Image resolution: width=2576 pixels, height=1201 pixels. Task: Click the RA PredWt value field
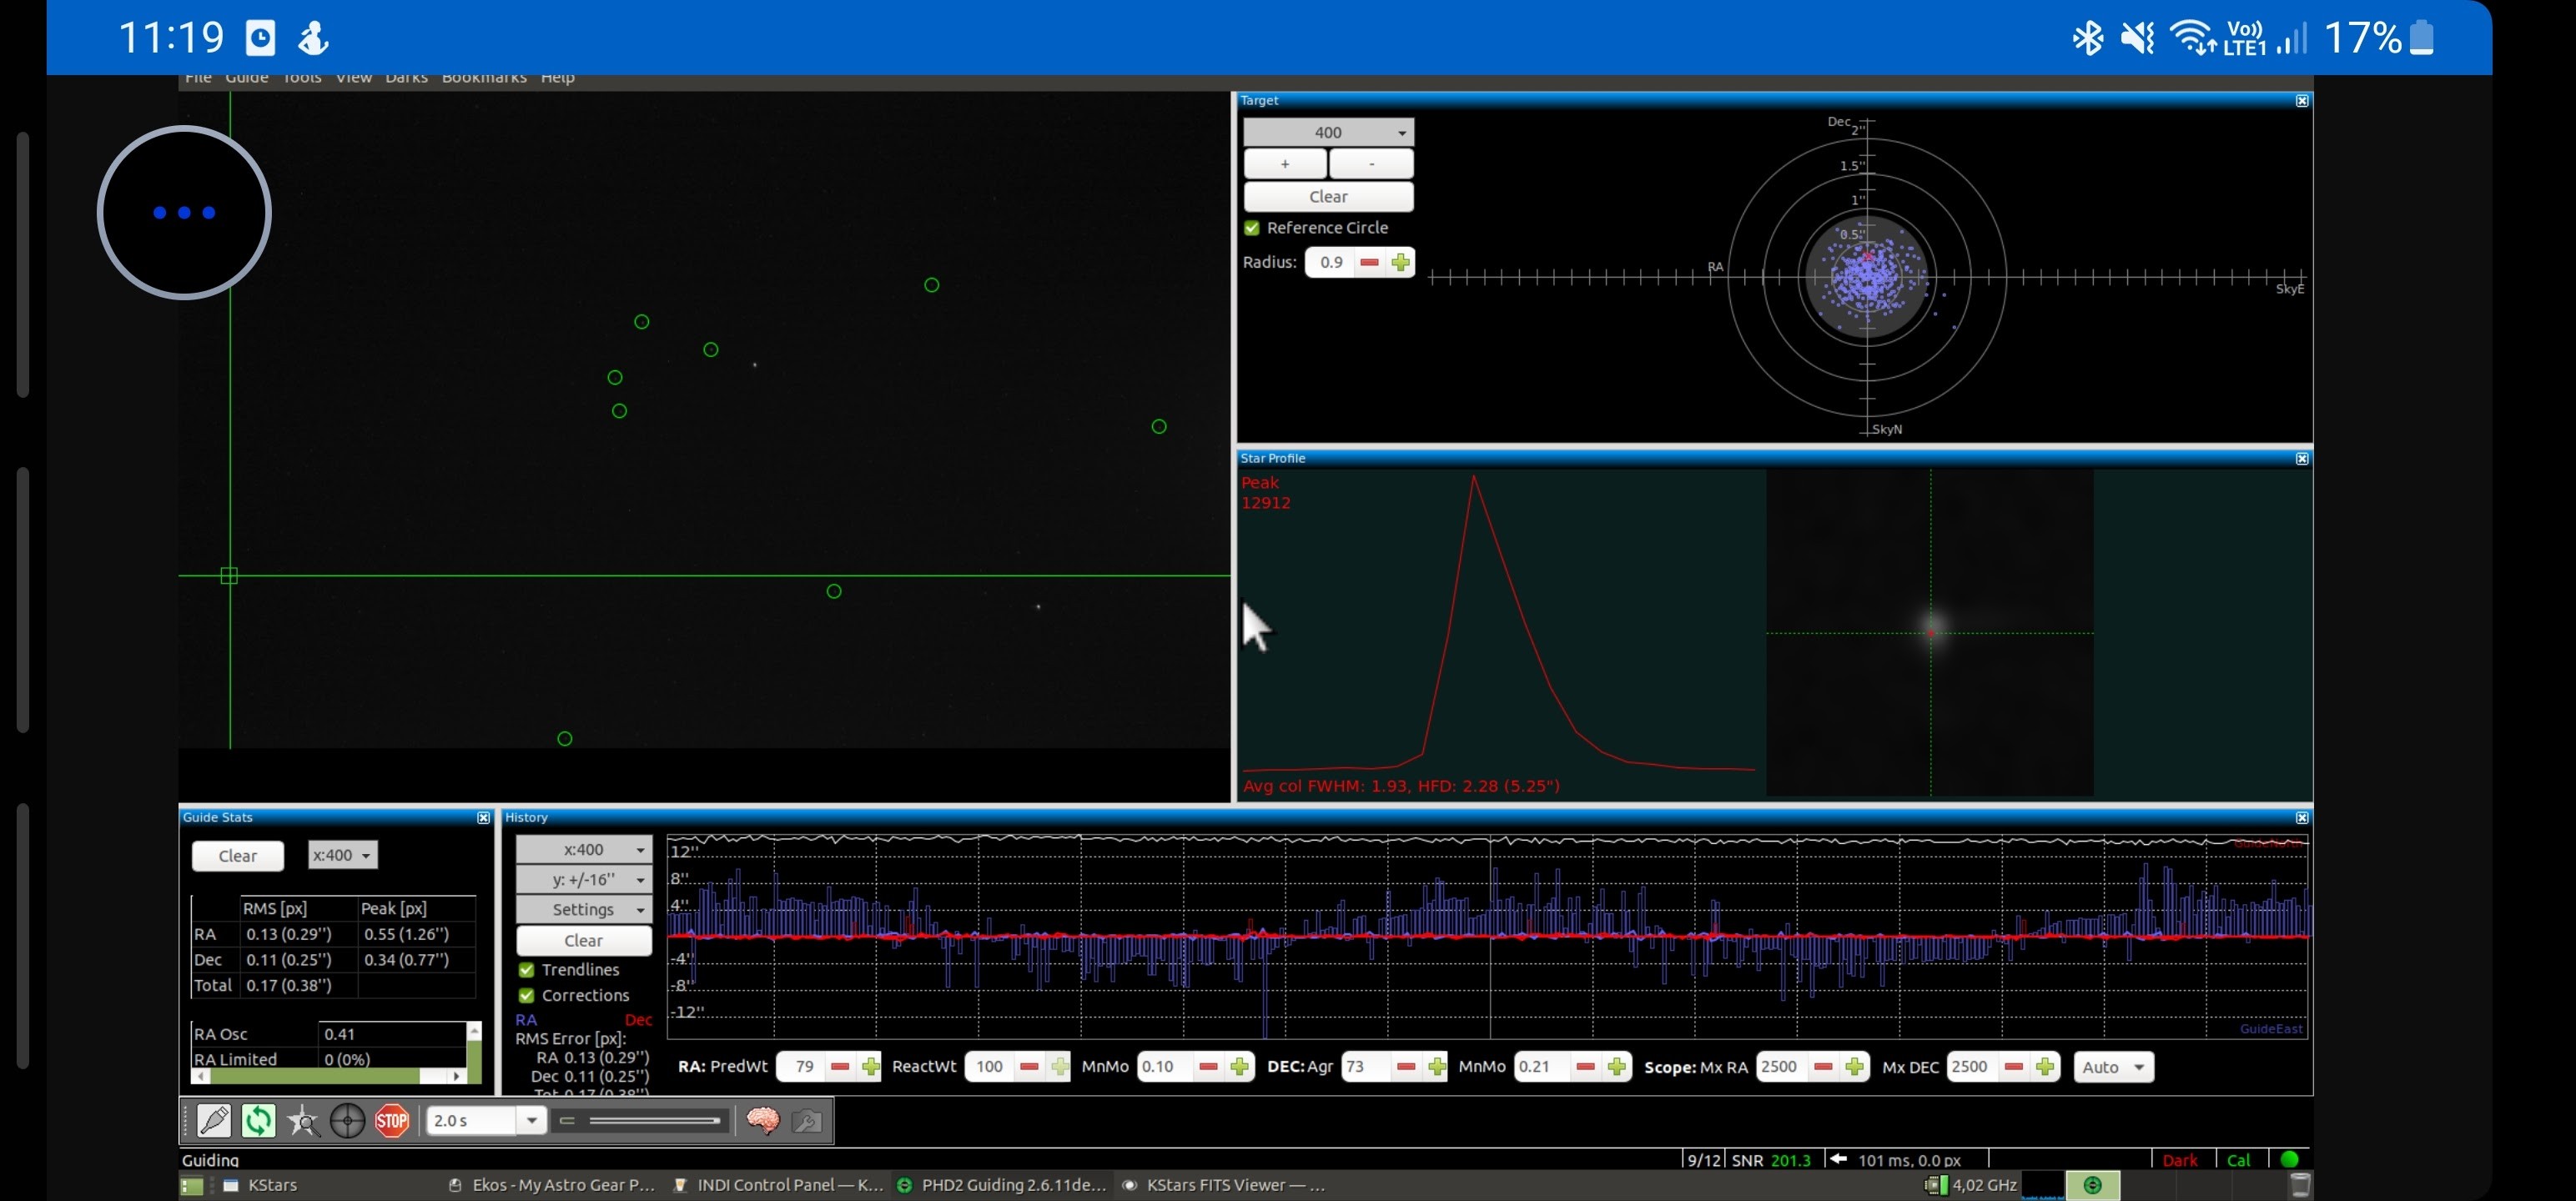coord(803,1067)
